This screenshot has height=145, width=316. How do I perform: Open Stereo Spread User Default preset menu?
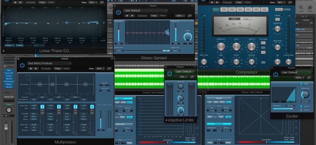point(145,11)
